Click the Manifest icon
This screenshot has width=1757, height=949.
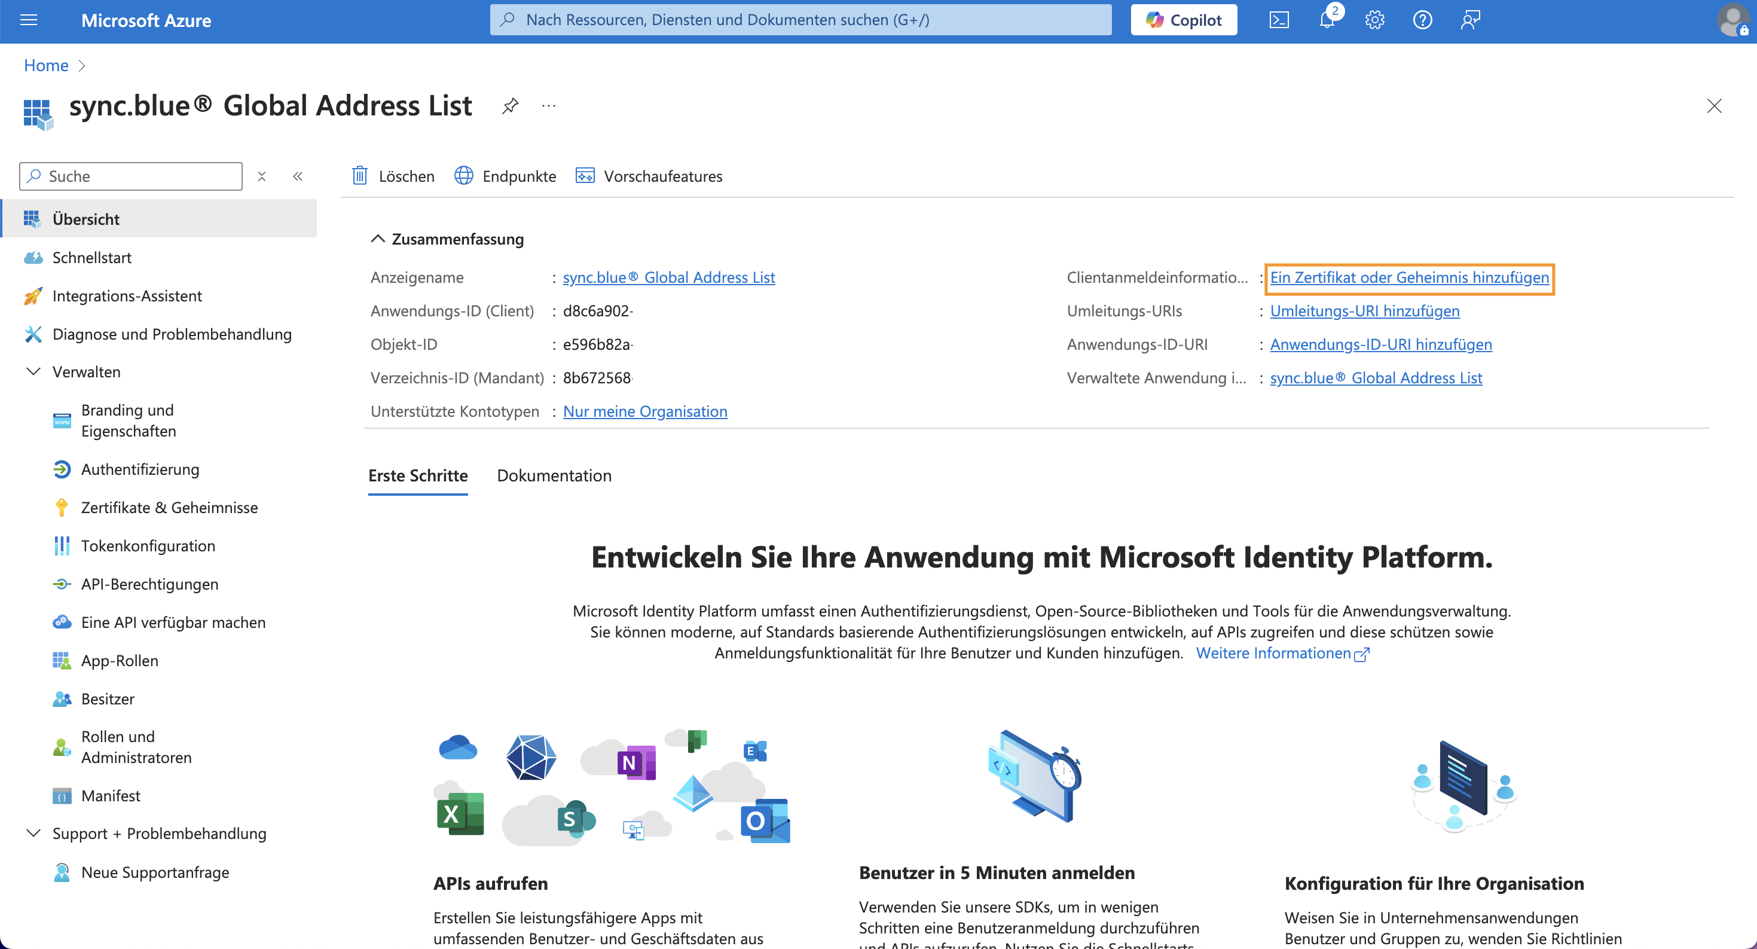point(62,795)
